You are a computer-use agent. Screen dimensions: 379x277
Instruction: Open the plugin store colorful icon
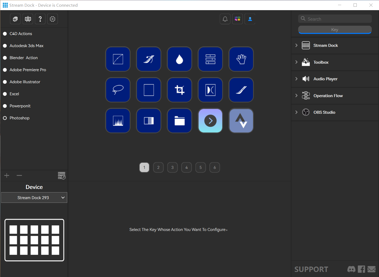(x=237, y=19)
